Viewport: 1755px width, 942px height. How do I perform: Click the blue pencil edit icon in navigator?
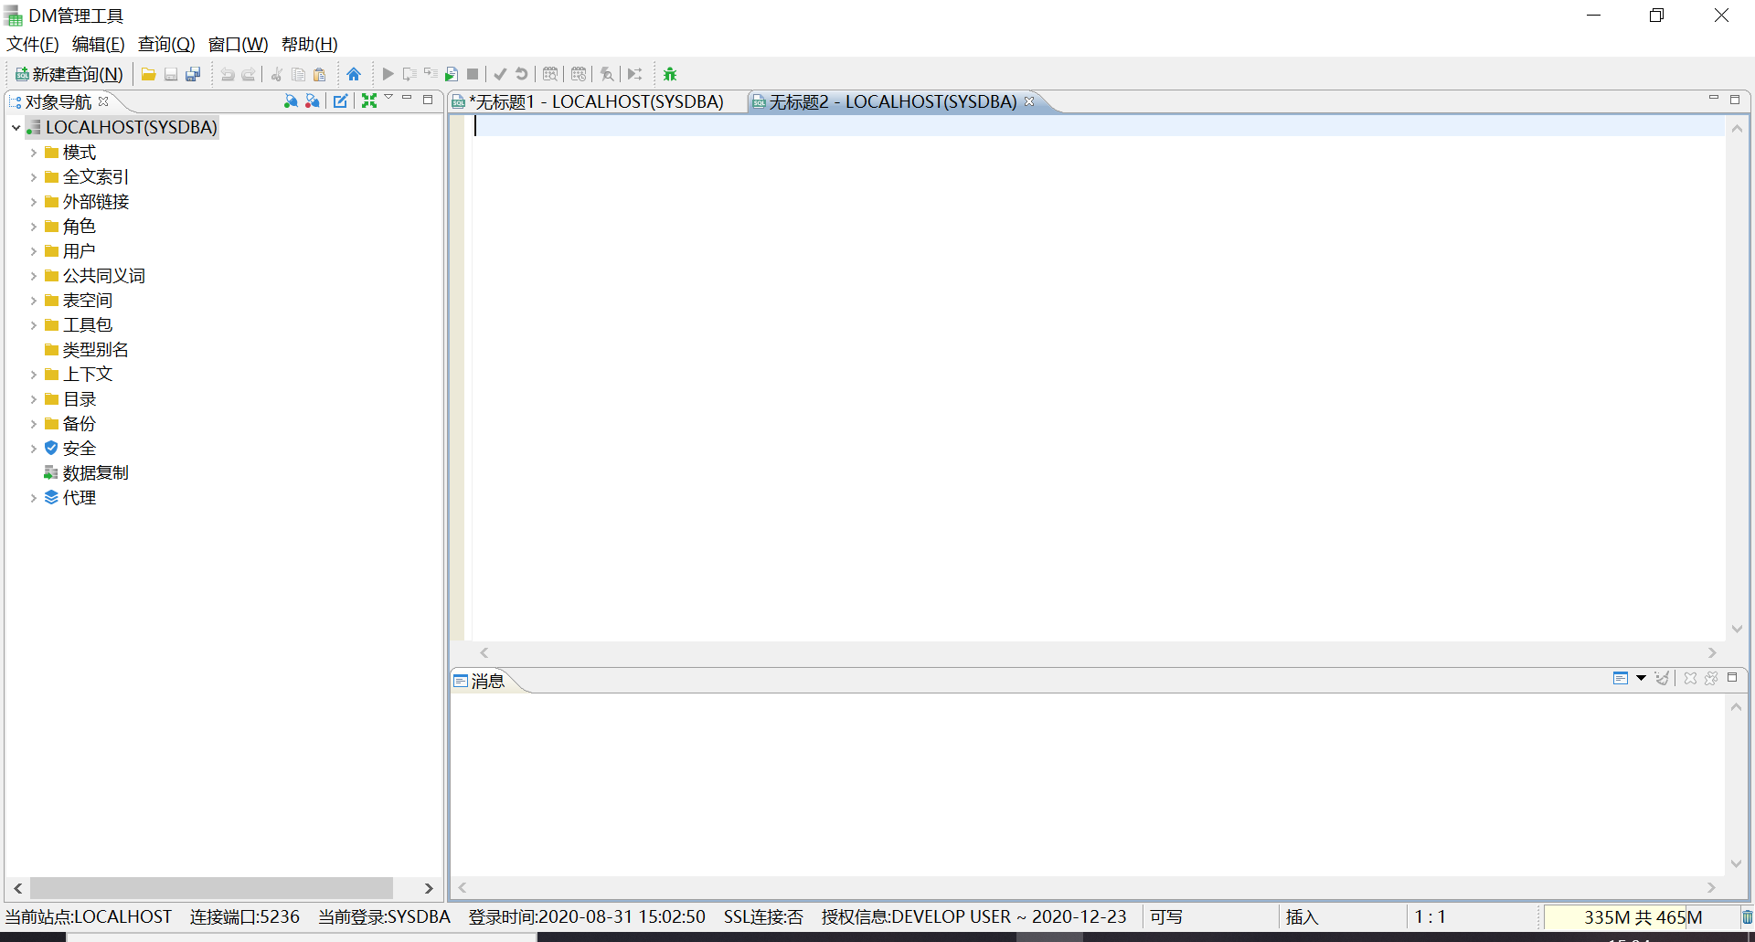tap(340, 101)
